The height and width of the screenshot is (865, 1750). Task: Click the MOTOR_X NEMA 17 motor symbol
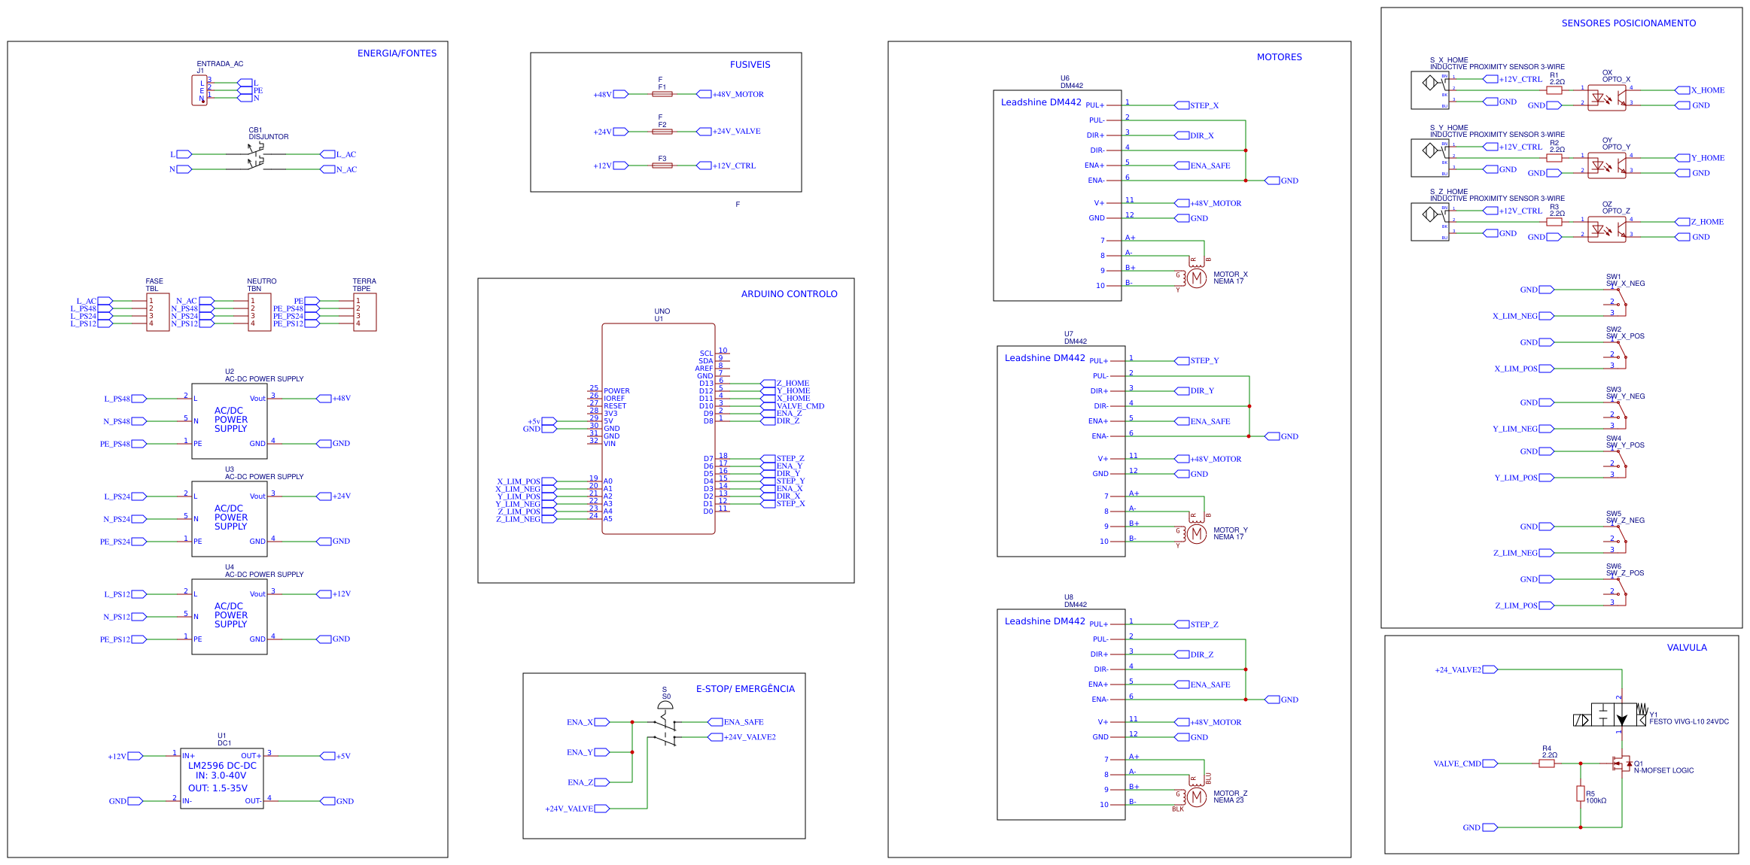tap(1196, 278)
